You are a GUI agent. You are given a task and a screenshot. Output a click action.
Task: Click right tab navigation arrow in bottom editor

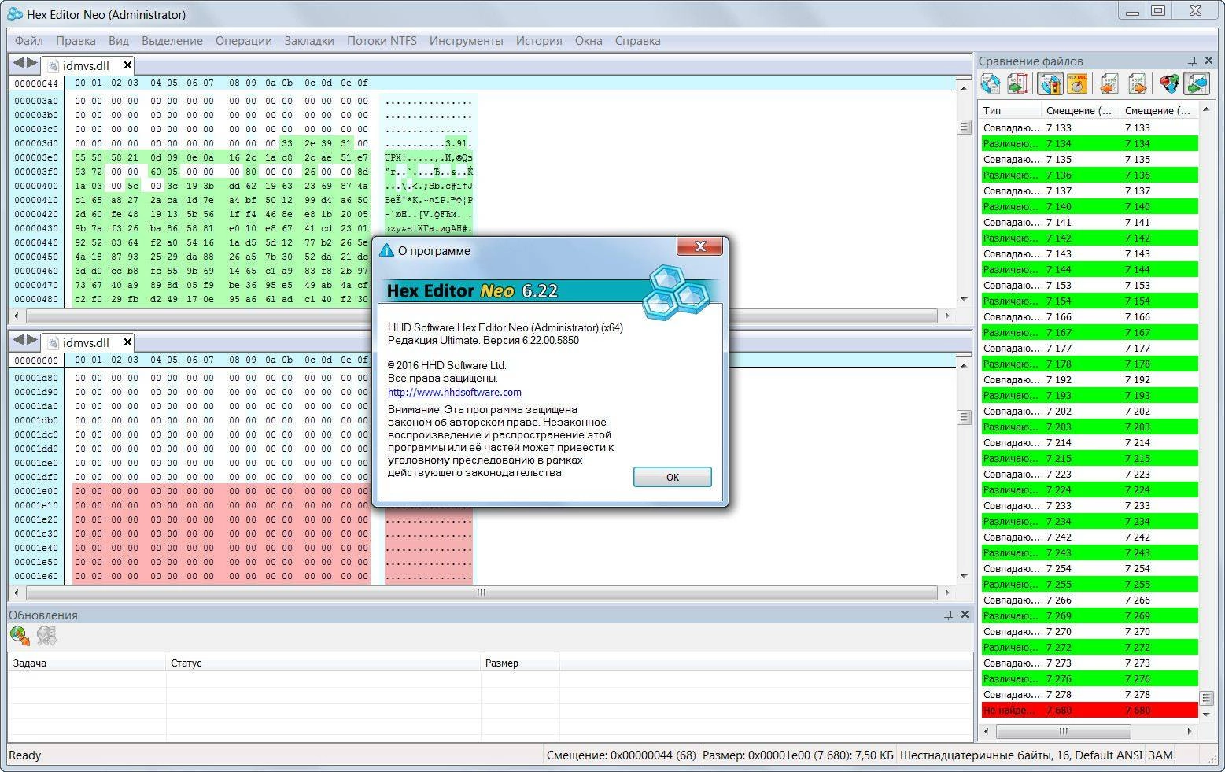31,340
